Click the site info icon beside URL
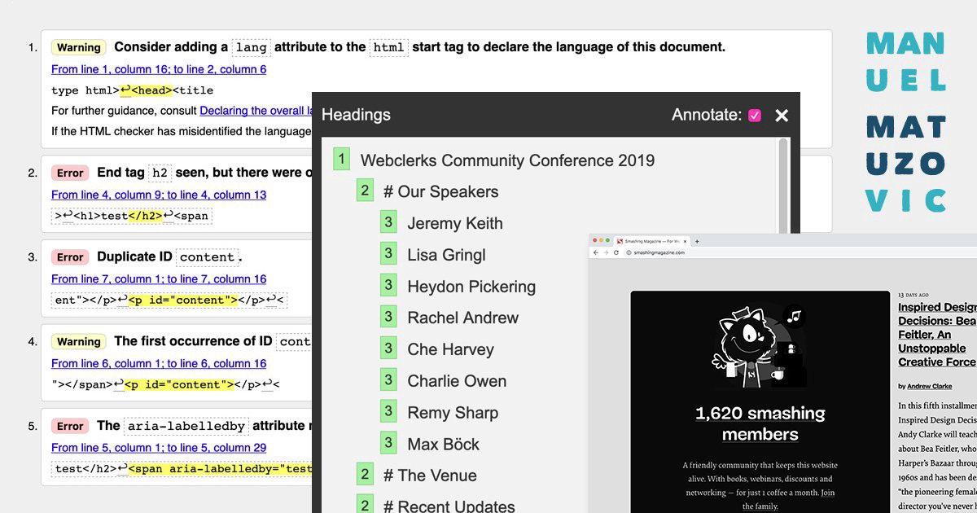Screen dimensions: 977x513 click(629, 252)
